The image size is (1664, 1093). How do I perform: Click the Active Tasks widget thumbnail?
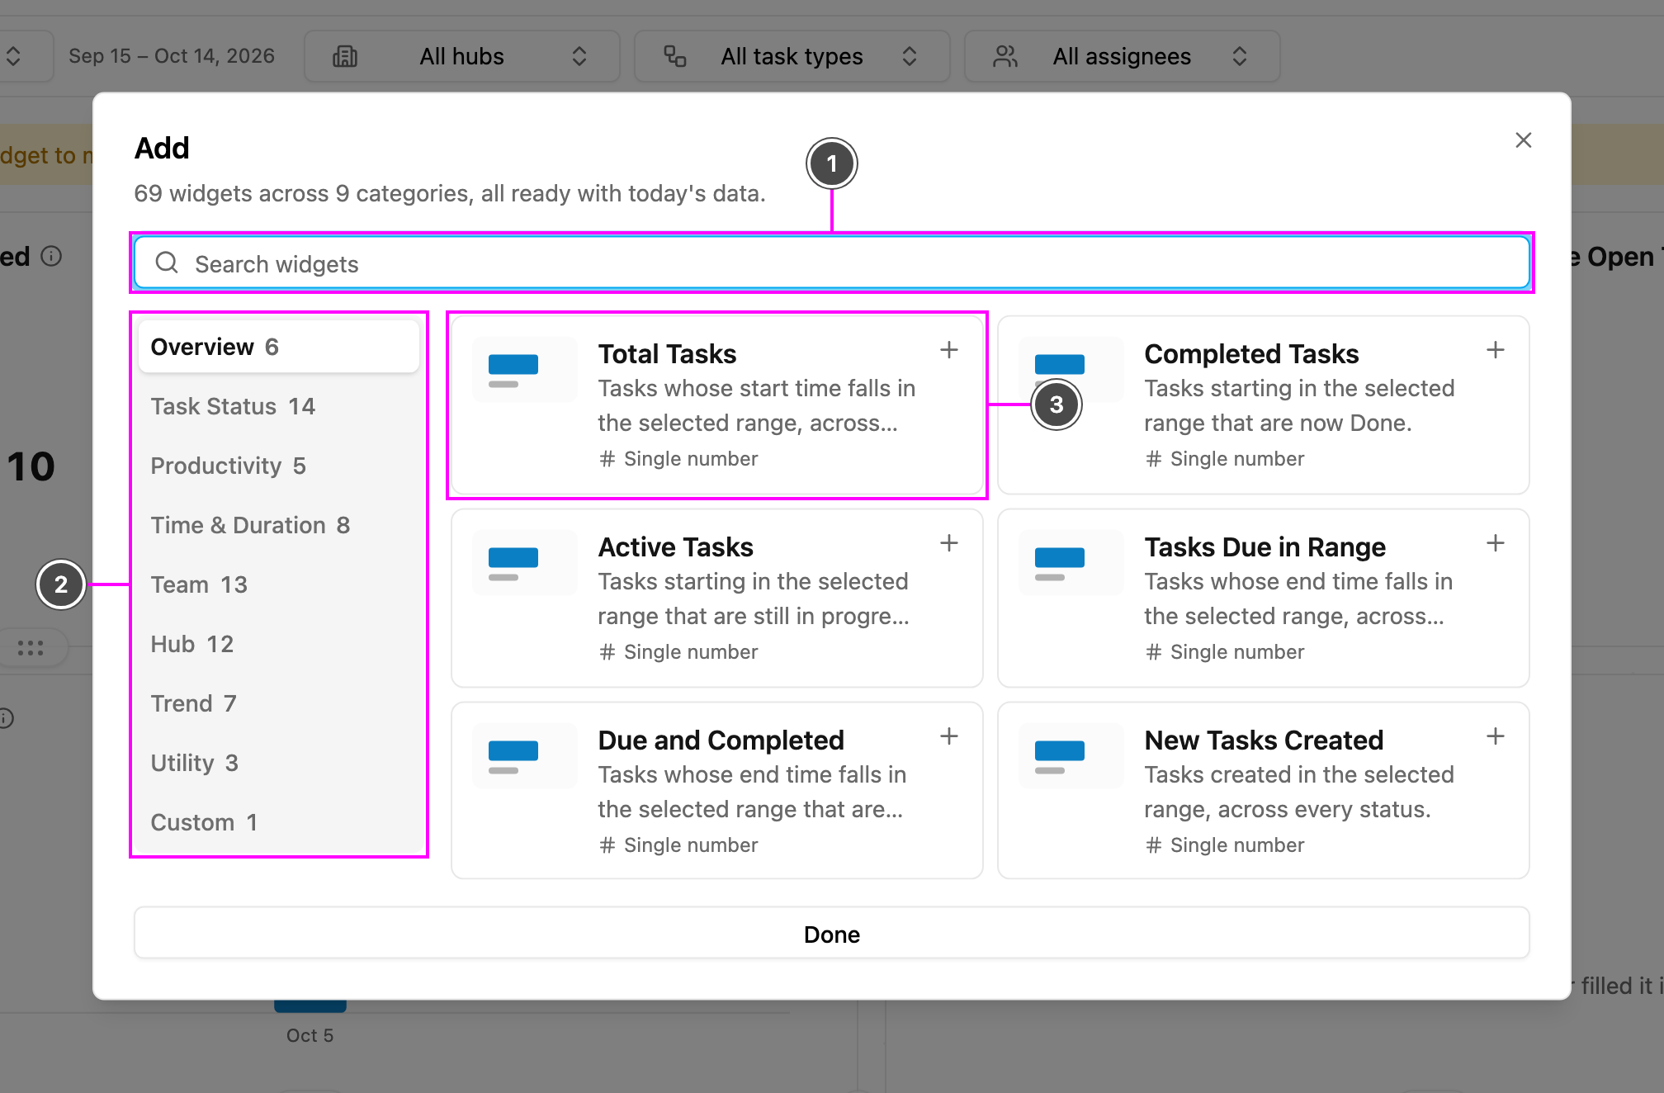tap(525, 563)
